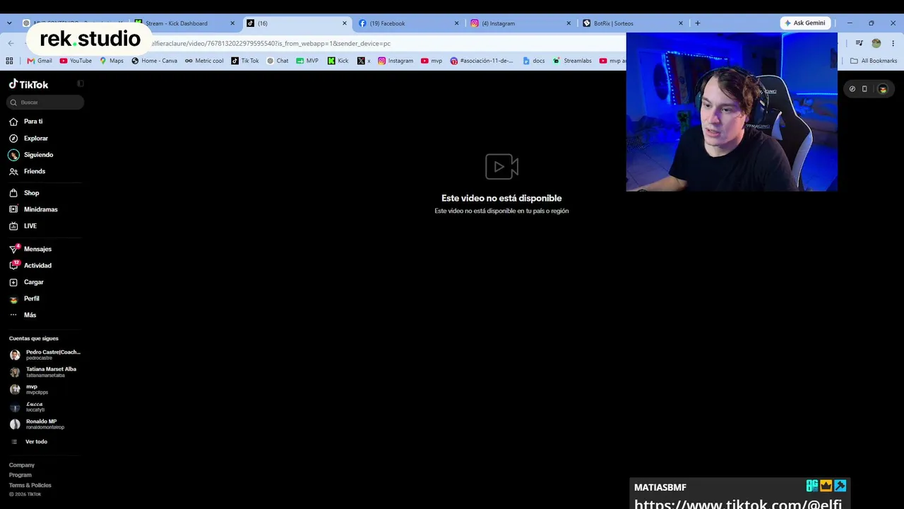Open the X bookmark
Image resolution: width=904 pixels, height=509 pixels.
pos(364,61)
